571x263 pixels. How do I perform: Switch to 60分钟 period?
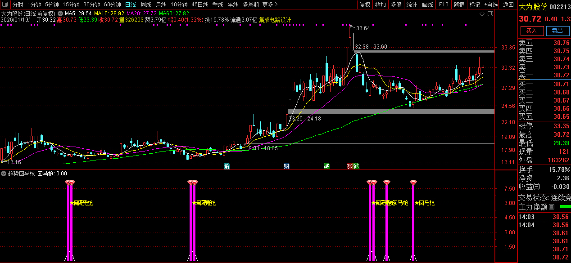click(x=112, y=4)
